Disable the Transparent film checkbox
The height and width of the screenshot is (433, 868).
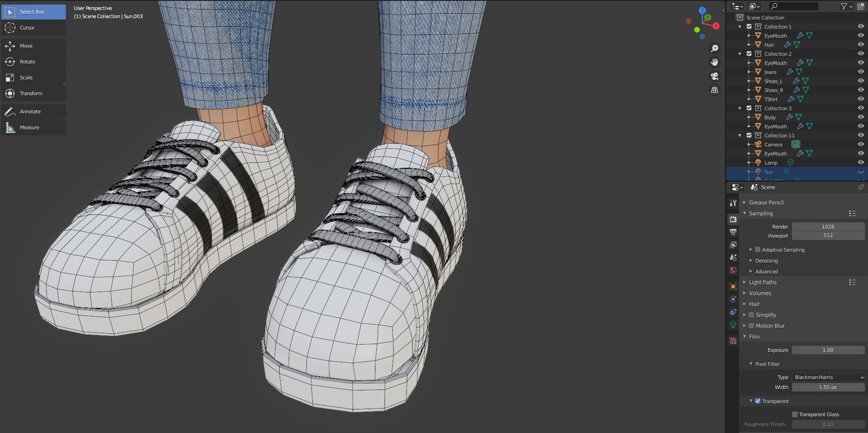(758, 401)
